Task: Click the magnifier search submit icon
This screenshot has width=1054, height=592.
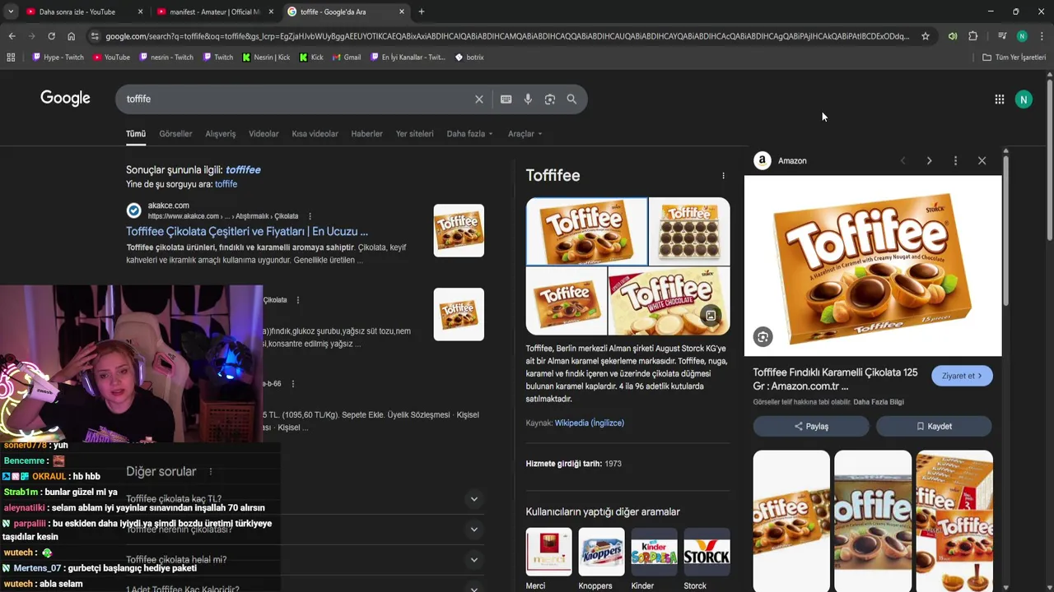Action: pos(571,99)
